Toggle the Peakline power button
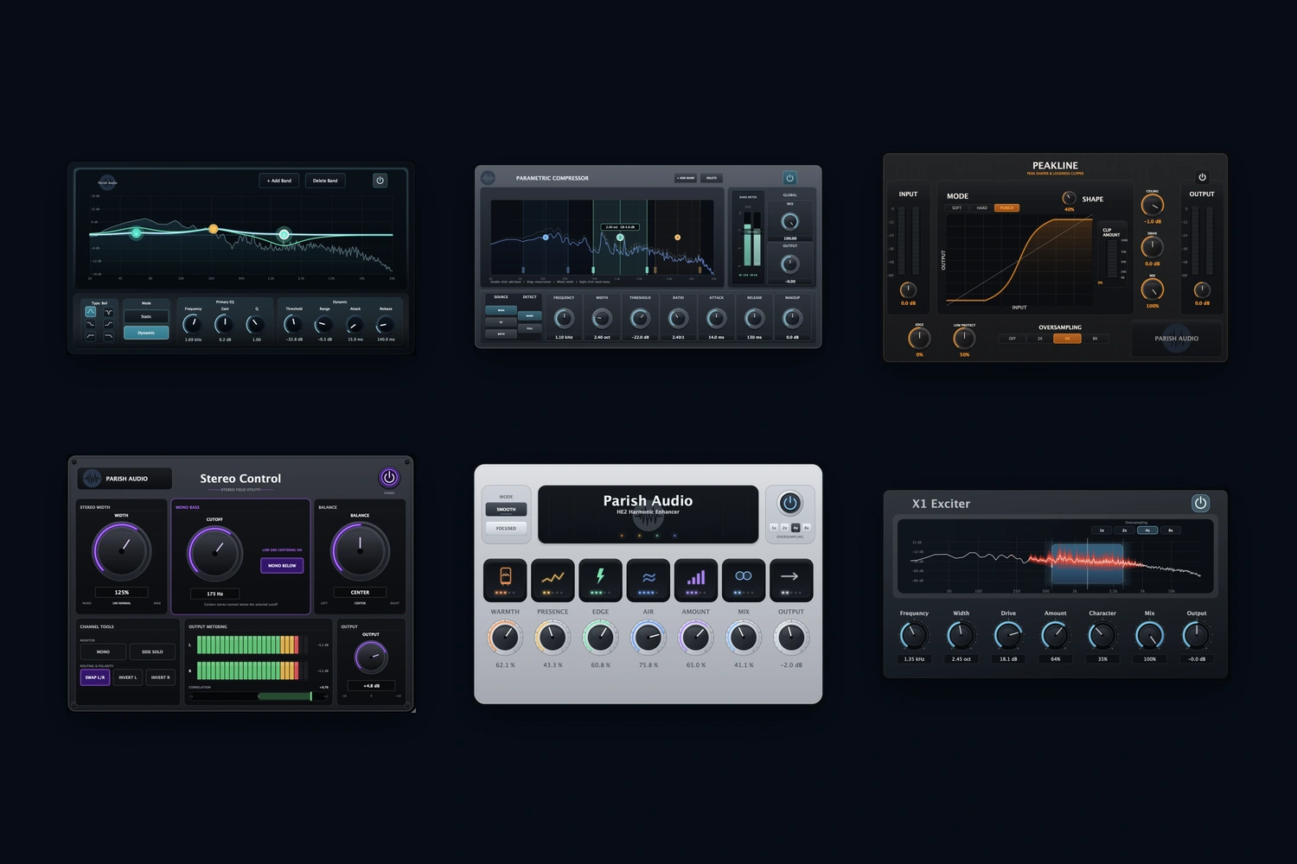This screenshot has width=1297, height=864. (x=1202, y=177)
